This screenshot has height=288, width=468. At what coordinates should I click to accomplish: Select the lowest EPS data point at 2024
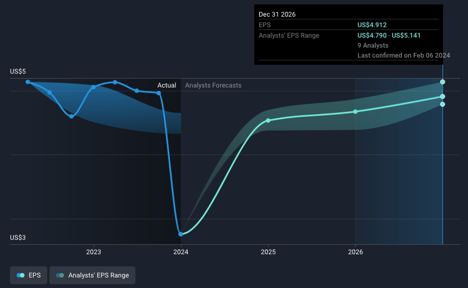(181, 234)
